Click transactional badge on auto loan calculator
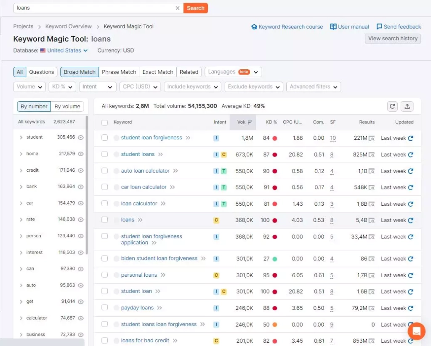 224,171
